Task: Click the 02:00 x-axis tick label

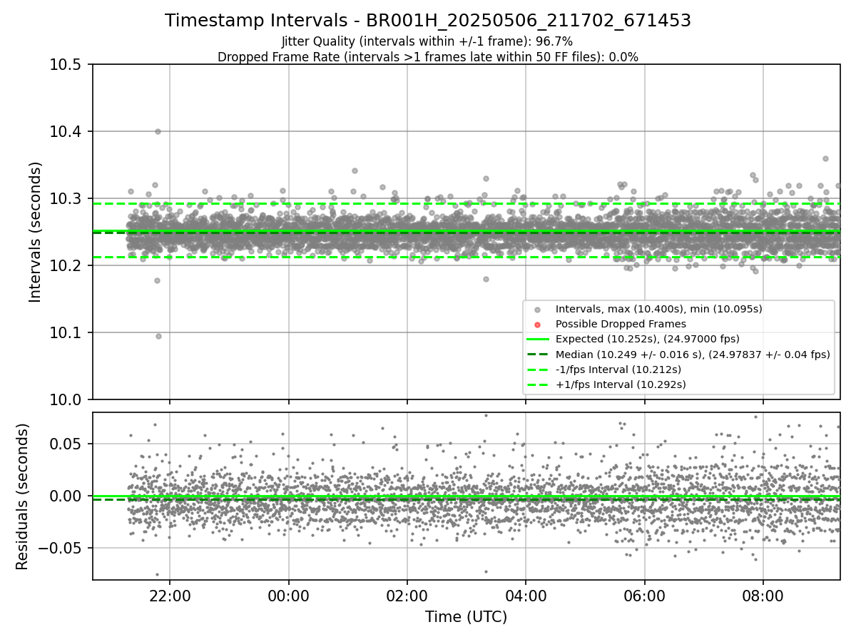Action: 407,596
